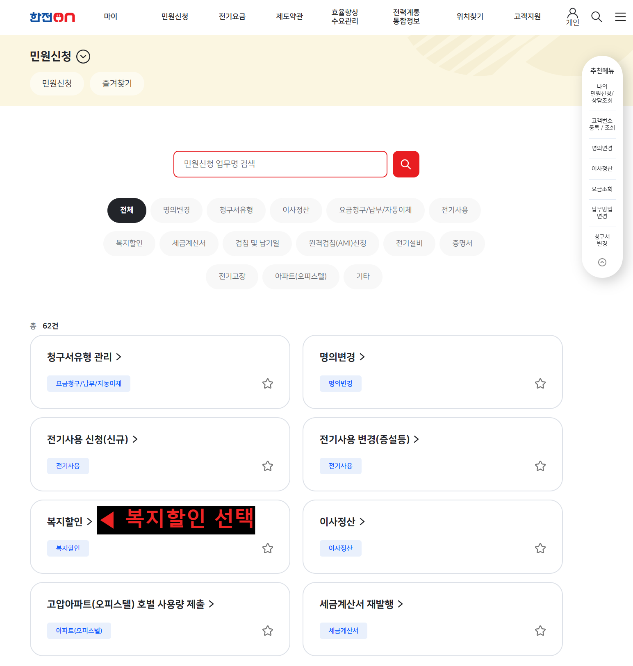Open the 민원신청 top menu
This screenshot has height=666, width=633.
pyautogui.click(x=175, y=17)
